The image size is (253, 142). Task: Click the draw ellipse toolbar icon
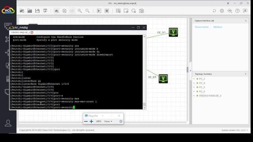134,11
